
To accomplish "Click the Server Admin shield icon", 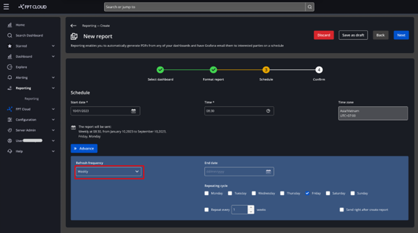I will (9, 130).
